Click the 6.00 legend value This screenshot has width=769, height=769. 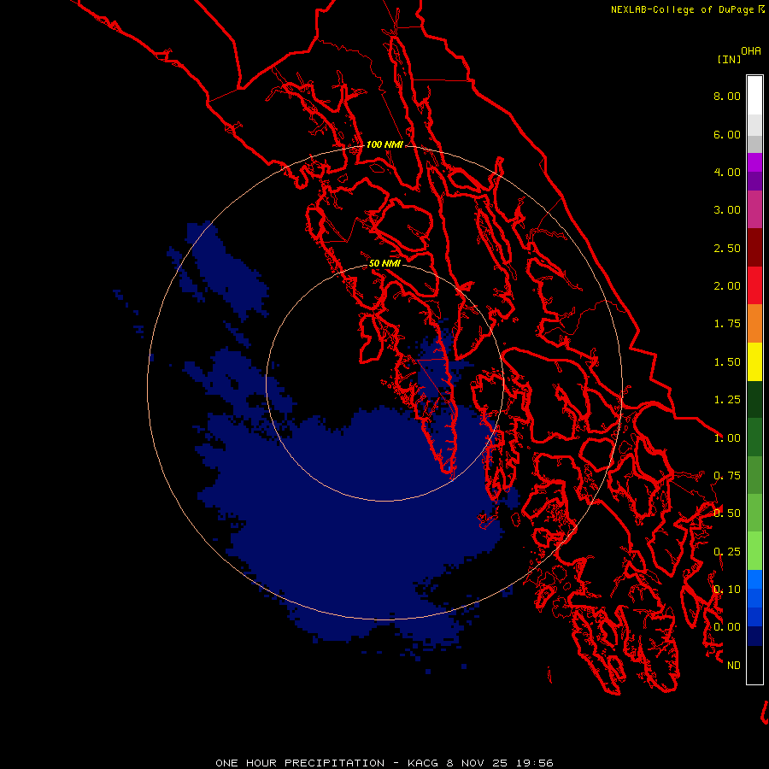pyautogui.click(x=727, y=134)
